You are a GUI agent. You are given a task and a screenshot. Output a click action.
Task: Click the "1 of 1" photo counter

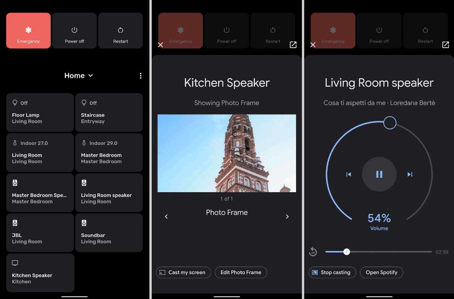(x=227, y=199)
